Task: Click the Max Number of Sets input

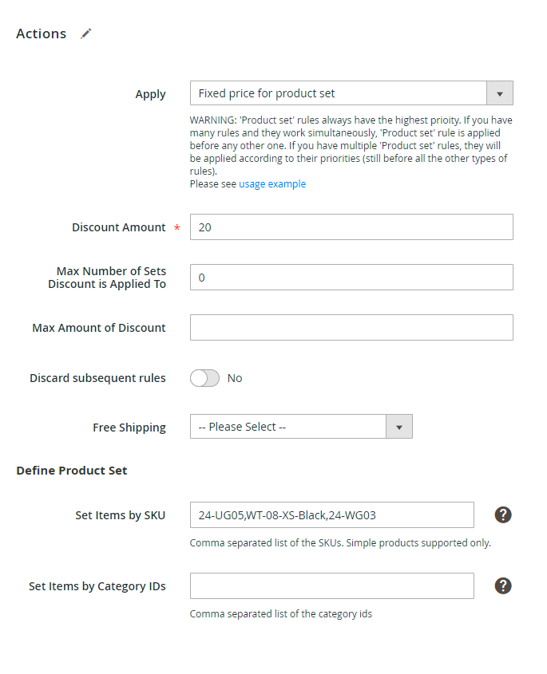Action: [x=351, y=278]
